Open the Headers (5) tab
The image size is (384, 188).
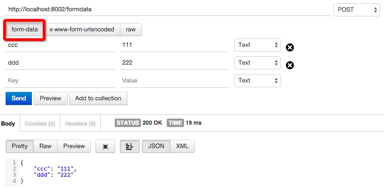click(80, 123)
